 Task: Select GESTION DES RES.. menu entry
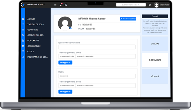pos(36,35)
